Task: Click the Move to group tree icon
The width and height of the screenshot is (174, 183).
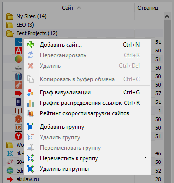Action: click(30, 158)
